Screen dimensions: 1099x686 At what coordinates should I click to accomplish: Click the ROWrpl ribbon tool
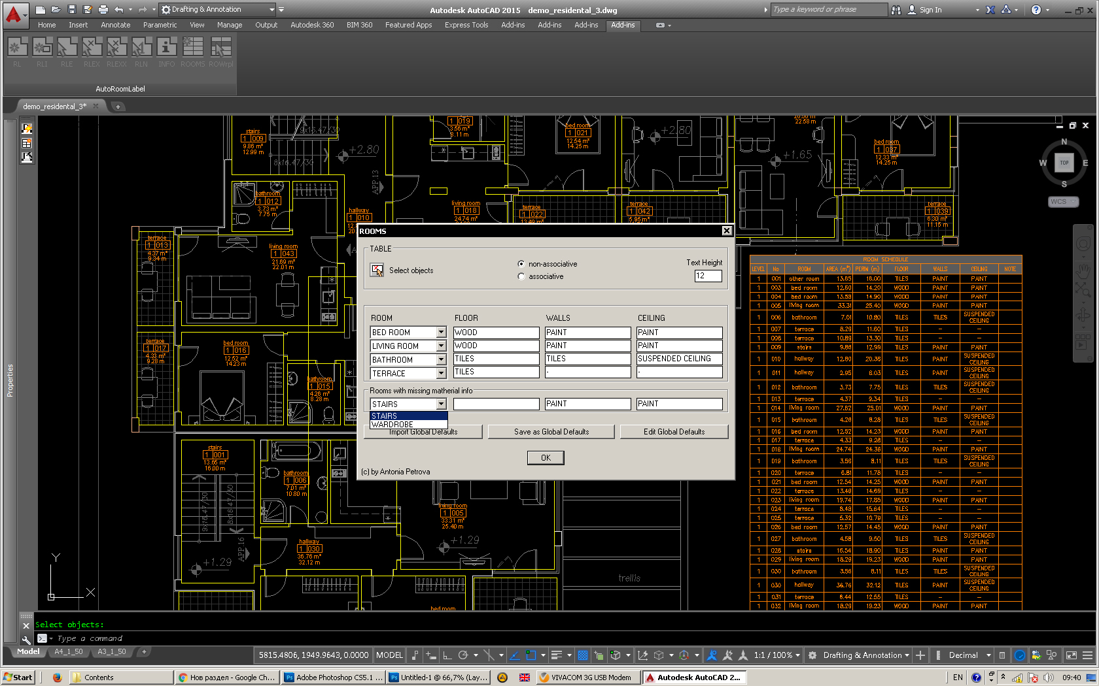(x=220, y=48)
